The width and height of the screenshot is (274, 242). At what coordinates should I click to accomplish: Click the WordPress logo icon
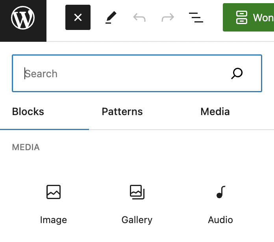click(23, 18)
